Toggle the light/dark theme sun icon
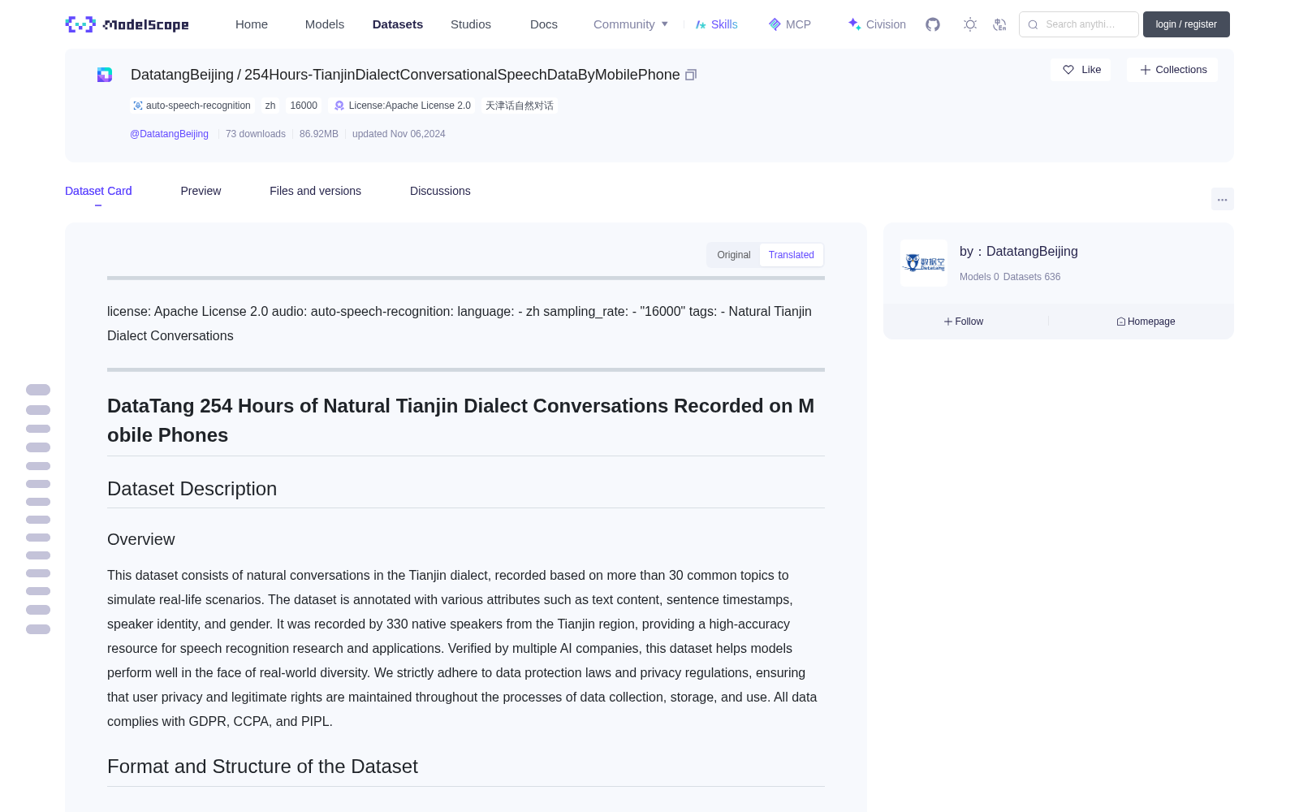Screen dimensions: 1299x812 pyautogui.click(x=970, y=24)
